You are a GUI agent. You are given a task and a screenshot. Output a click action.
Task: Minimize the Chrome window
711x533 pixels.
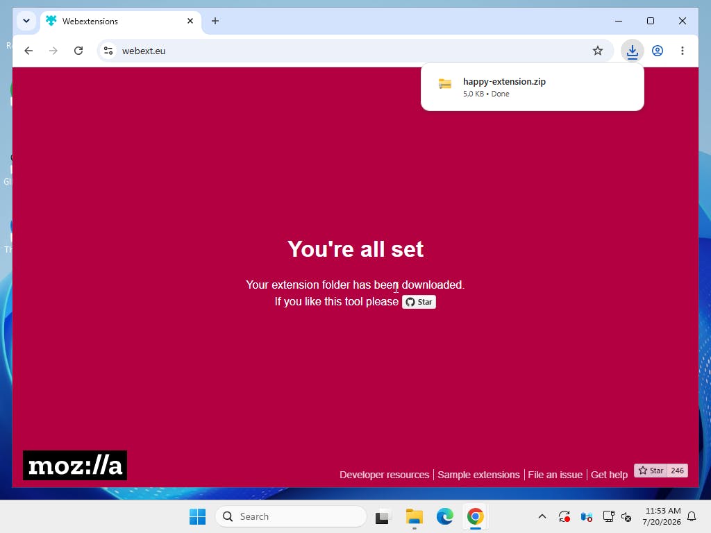tap(619, 21)
